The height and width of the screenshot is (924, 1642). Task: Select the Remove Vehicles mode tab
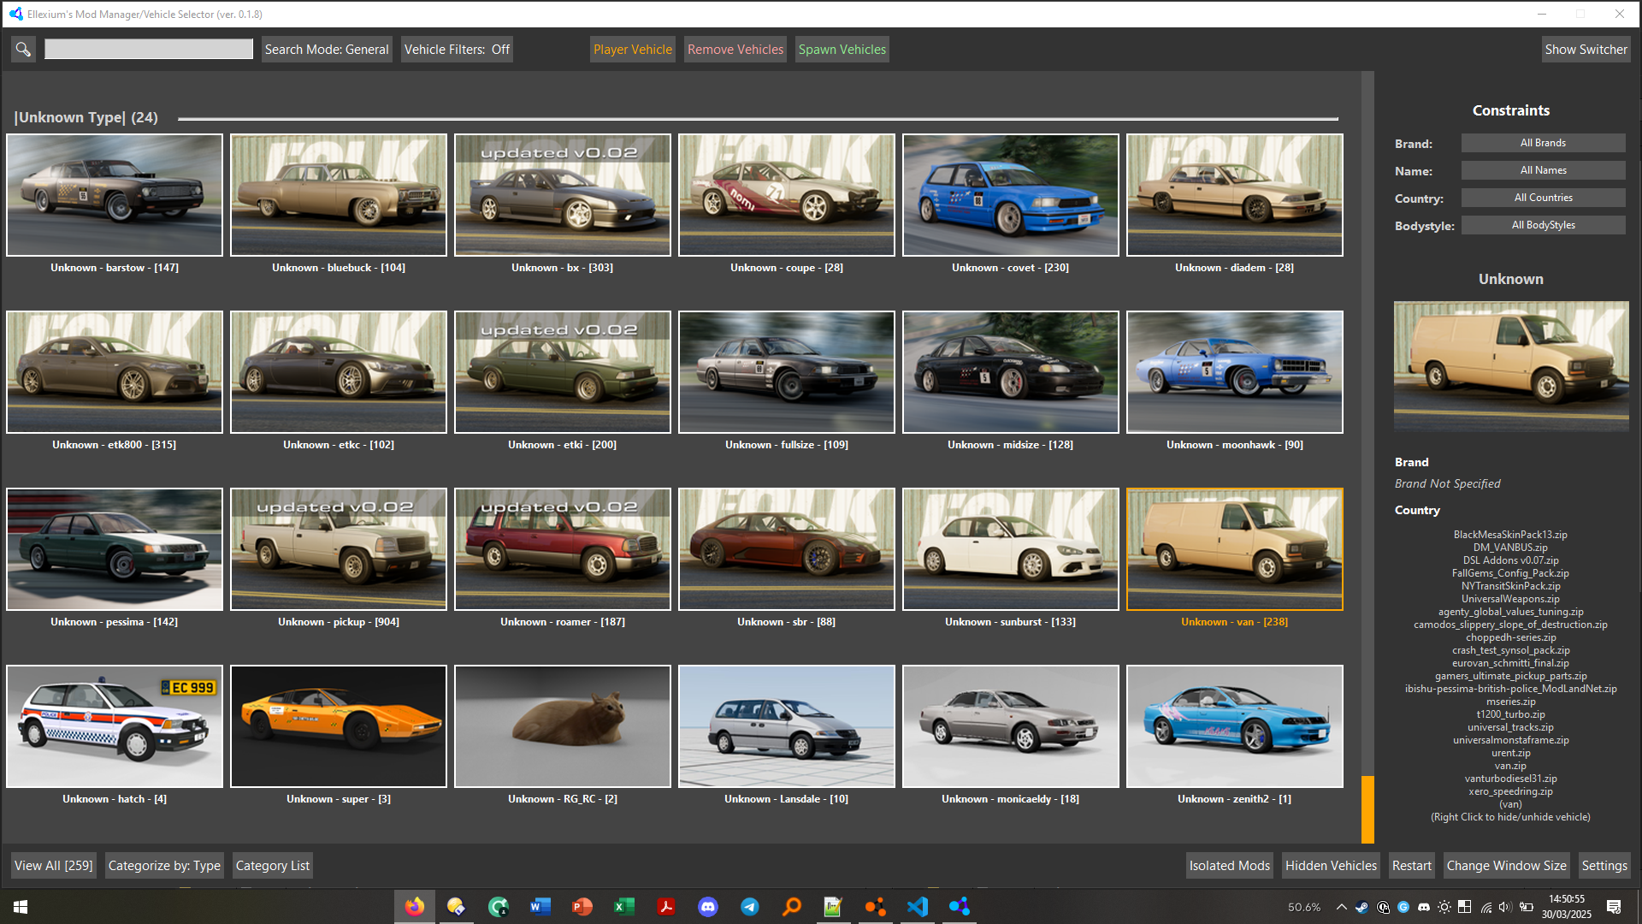[x=735, y=50]
